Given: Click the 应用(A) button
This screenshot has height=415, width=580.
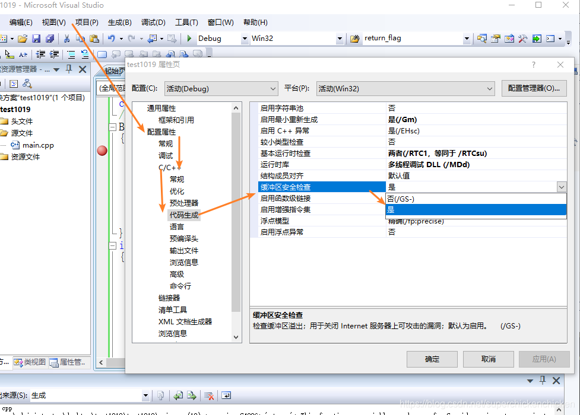Looking at the screenshot, I should coord(544,359).
